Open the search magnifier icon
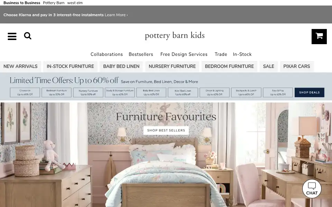 click(x=28, y=36)
